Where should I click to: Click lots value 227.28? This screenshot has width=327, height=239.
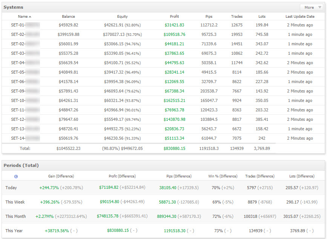click(x=262, y=82)
